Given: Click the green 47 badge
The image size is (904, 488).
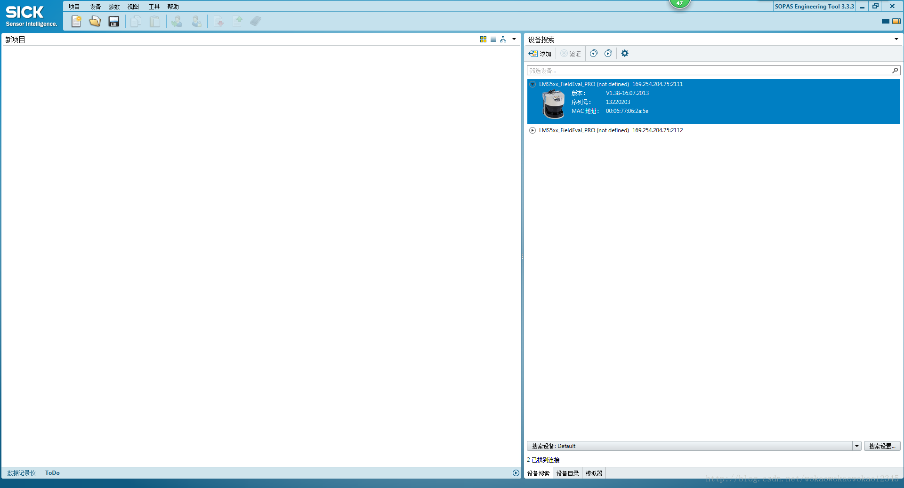Looking at the screenshot, I should coord(679,3).
